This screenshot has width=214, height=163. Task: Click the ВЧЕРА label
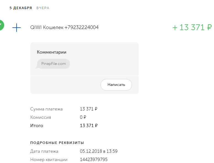[43, 8]
